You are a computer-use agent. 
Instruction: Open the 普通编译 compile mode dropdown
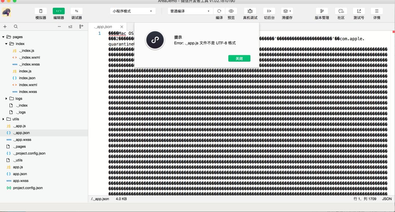coord(190,11)
